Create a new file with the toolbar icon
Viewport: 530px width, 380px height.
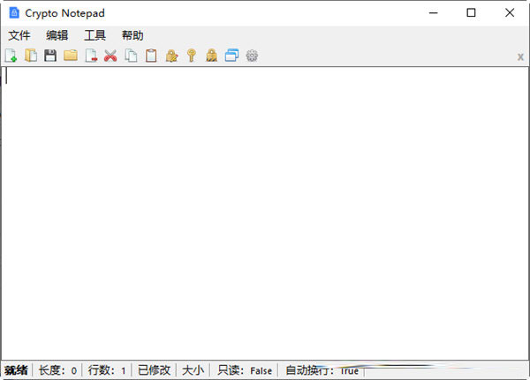coord(11,56)
